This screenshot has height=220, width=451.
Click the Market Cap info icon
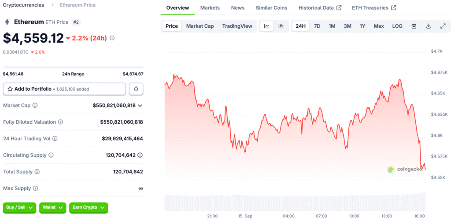point(35,106)
